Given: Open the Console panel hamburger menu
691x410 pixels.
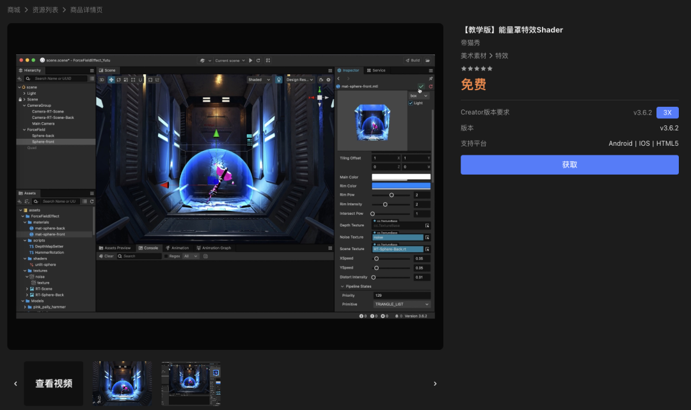Looking at the screenshot, I should 330,248.
